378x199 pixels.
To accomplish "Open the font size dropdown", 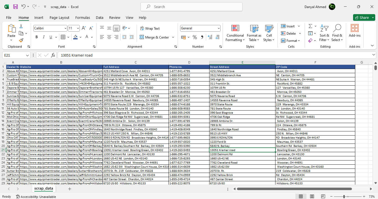I will click(78, 28).
